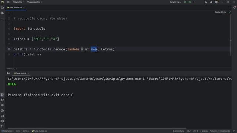
Task: Click the HOLA output in Run console
Action: click(x=12, y=84)
